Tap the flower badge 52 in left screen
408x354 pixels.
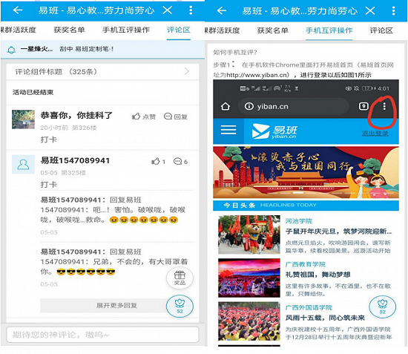tap(180, 306)
